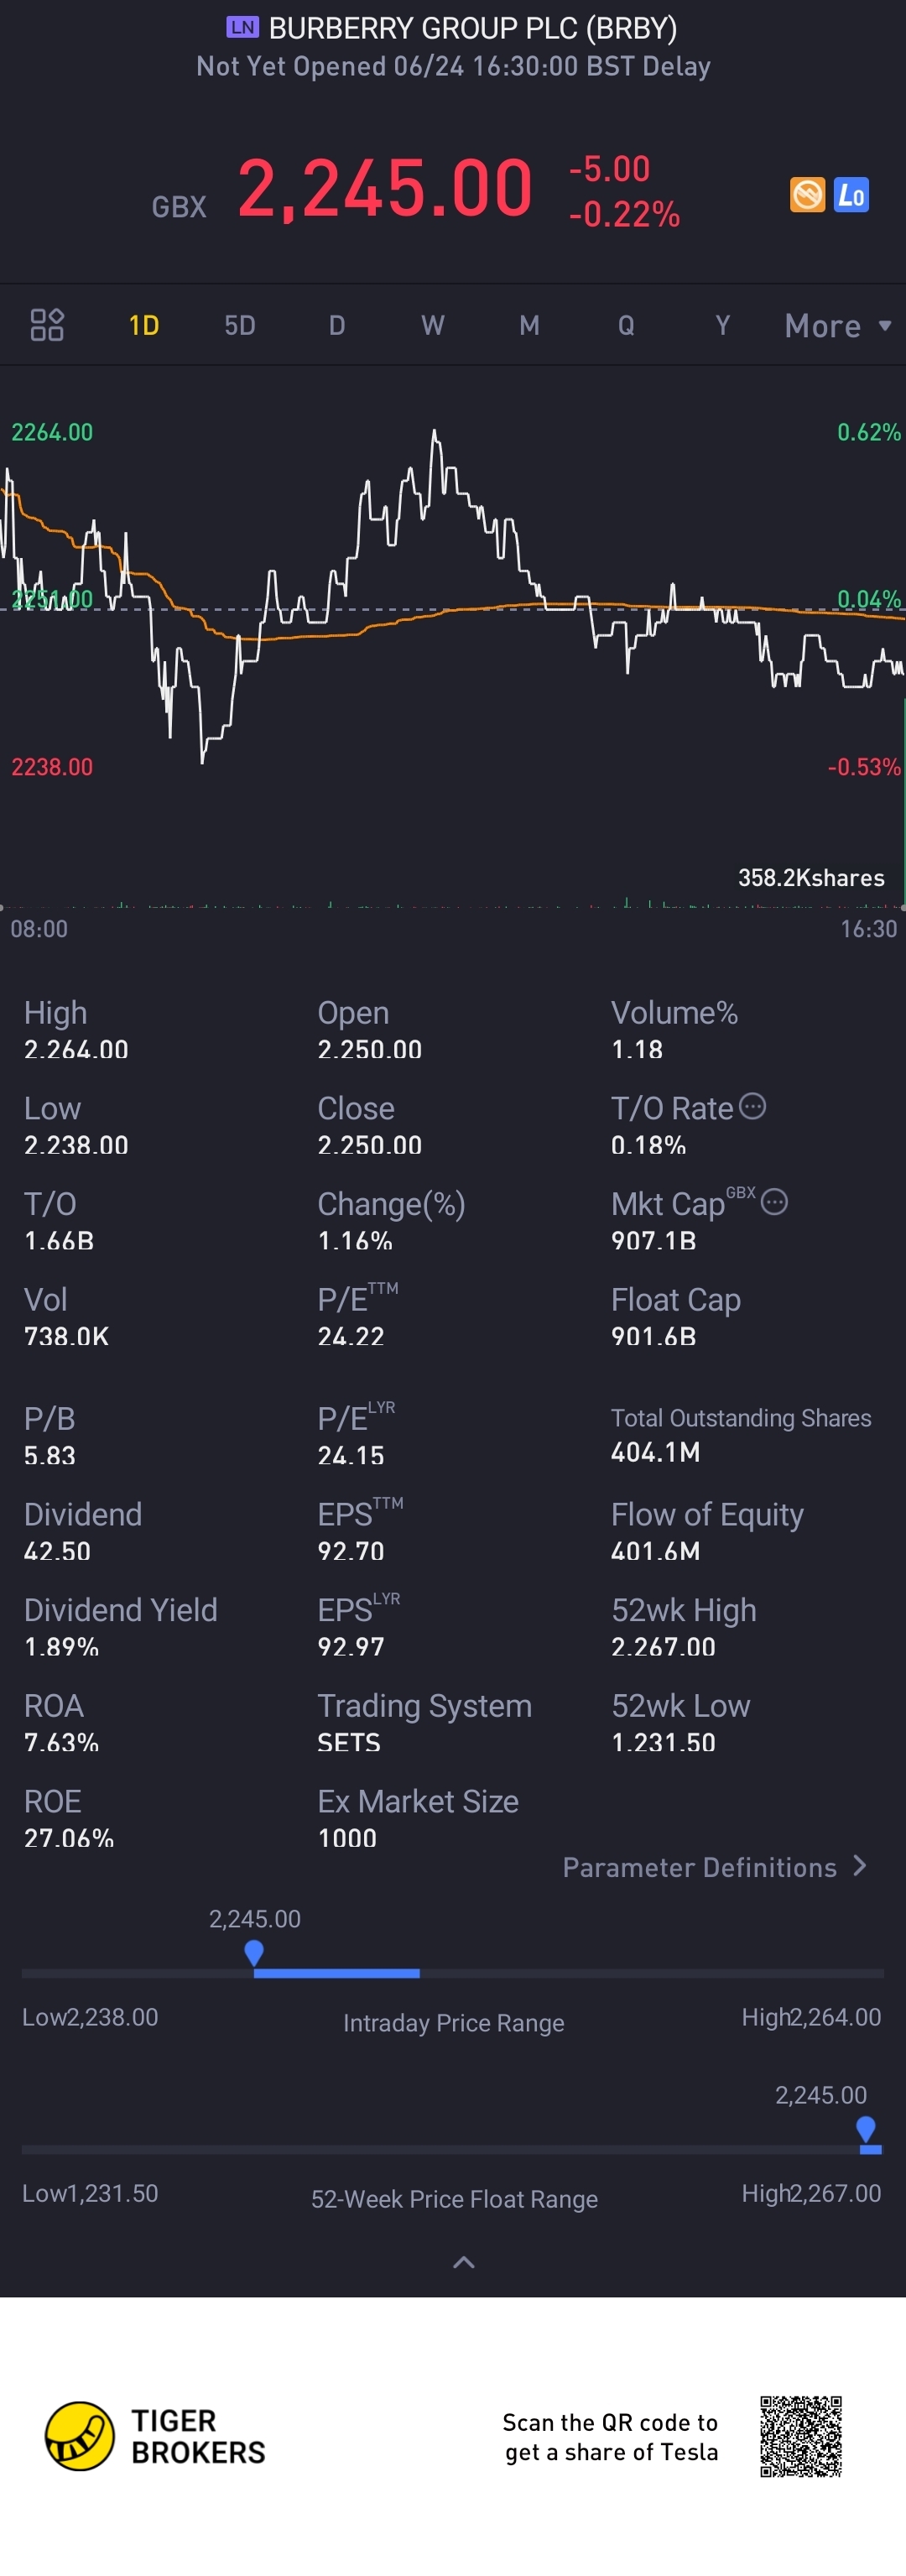Tap the purple LN exchange badge
The height and width of the screenshot is (2576, 906).
tap(242, 27)
